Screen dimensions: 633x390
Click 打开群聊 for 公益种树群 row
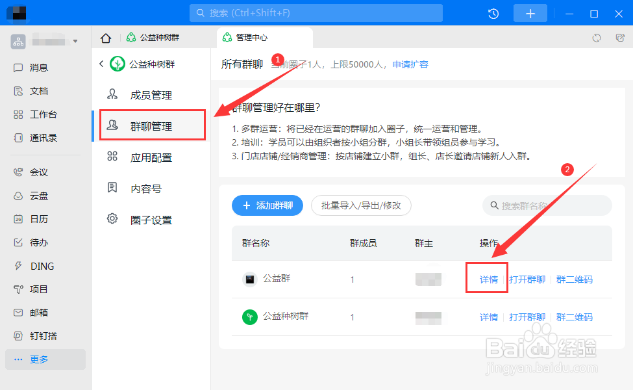click(x=527, y=317)
